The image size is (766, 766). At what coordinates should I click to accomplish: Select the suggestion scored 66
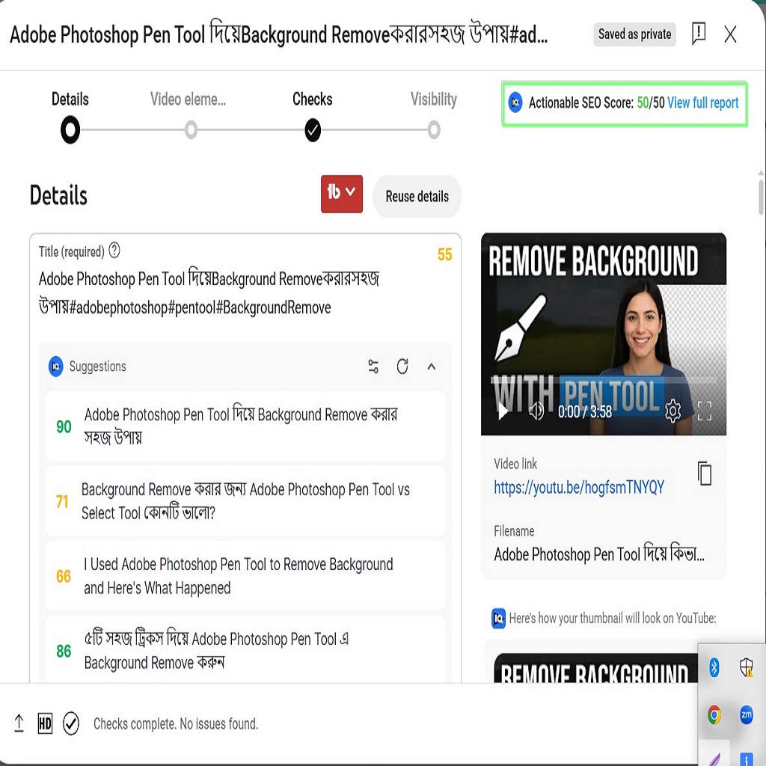click(245, 575)
